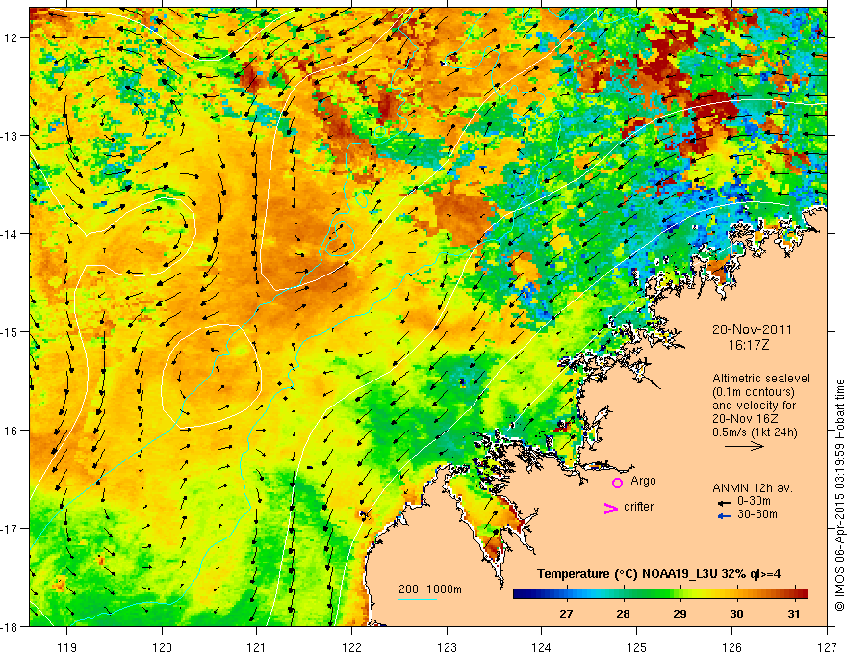847x655 pixels.
Task: Click the temperature color bar at 31
Action: 793,593
